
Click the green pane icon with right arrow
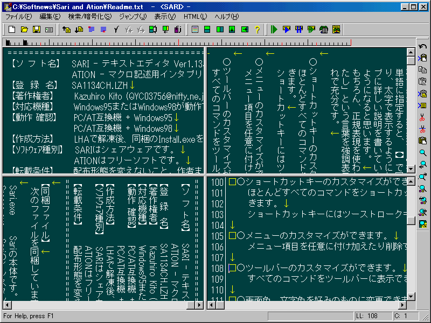(x=245, y=30)
